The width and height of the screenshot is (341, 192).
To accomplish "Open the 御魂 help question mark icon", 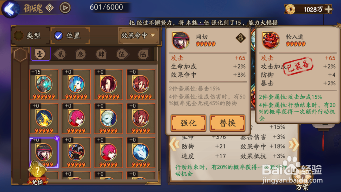I will pos(49,8).
